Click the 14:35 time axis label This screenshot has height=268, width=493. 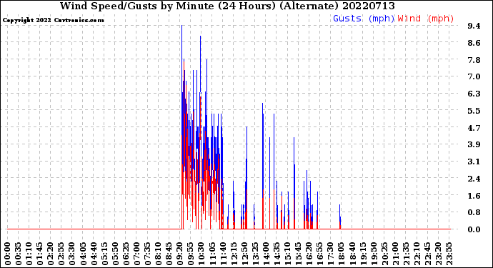(x=277, y=254)
